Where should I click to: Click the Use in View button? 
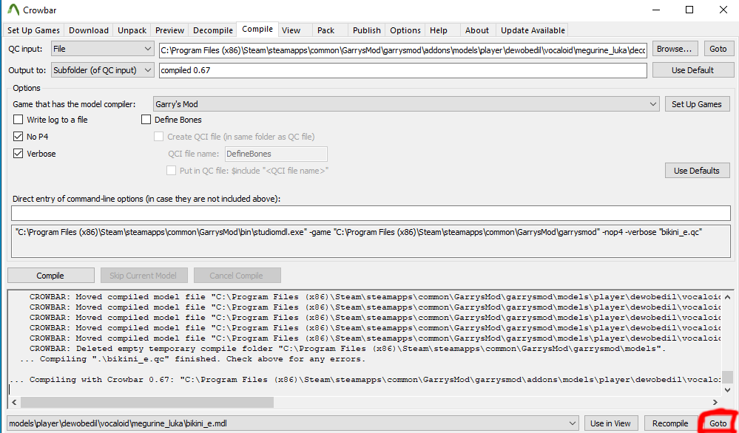coord(612,423)
